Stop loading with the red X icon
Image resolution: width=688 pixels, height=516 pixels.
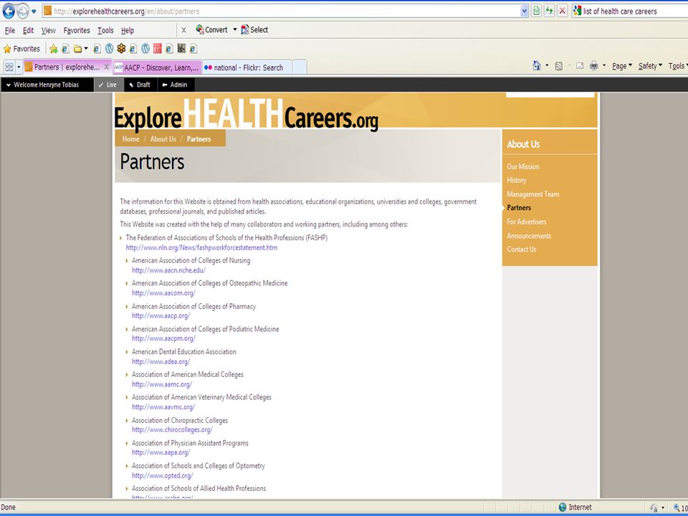(562, 11)
